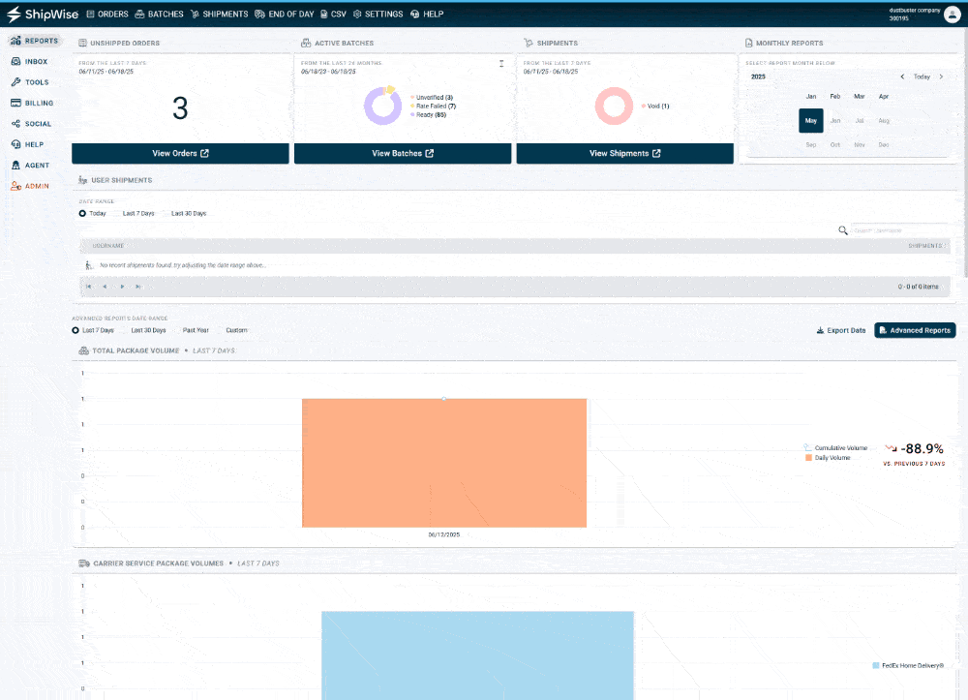Click the Rate Failed (7) legend entry
The width and height of the screenshot is (968, 700).
click(434, 107)
